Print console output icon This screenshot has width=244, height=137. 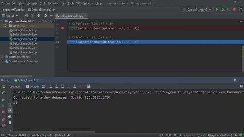click(10, 117)
